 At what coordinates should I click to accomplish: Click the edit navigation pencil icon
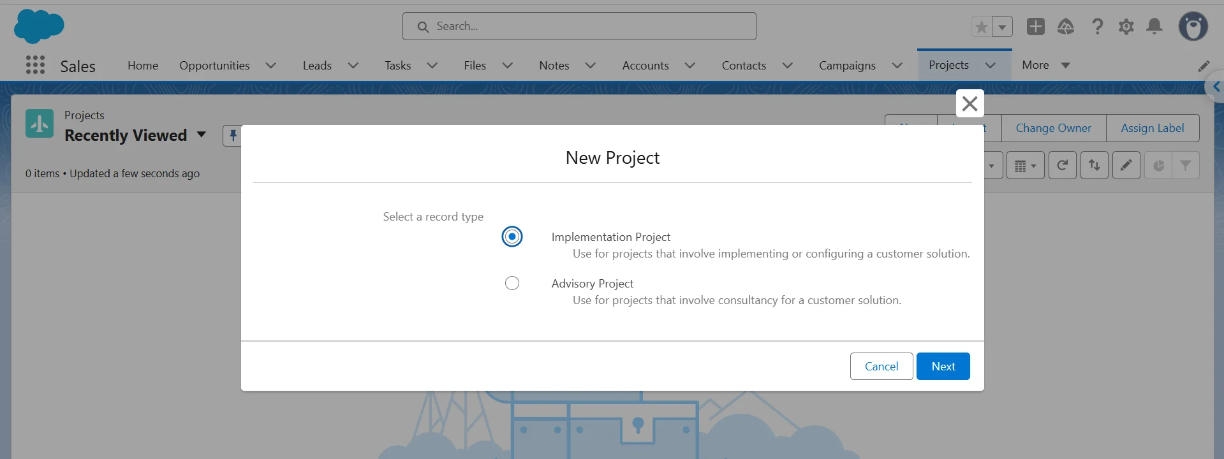tap(1204, 66)
